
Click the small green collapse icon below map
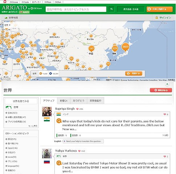point(167,84)
